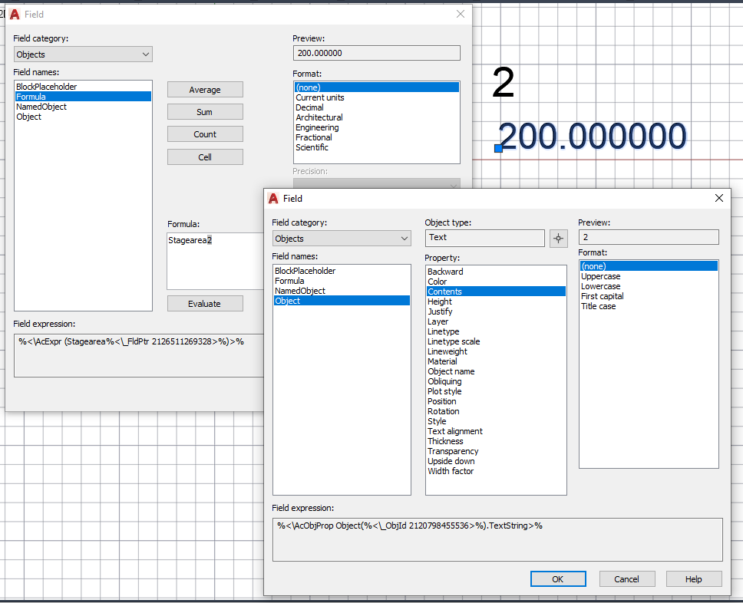Select Title case format

point(598,306)
